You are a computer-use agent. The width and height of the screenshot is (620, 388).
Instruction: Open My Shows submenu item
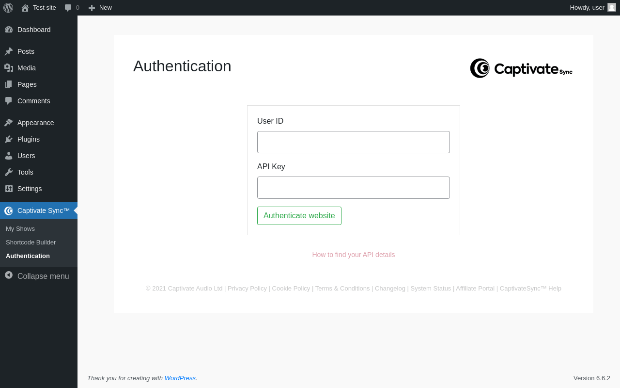[x=20, y=228]
